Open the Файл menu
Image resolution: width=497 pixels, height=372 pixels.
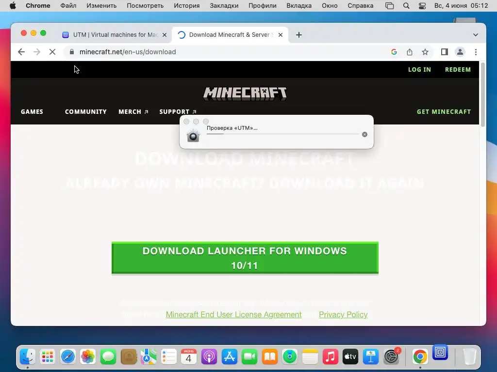[x=68, y=6]
